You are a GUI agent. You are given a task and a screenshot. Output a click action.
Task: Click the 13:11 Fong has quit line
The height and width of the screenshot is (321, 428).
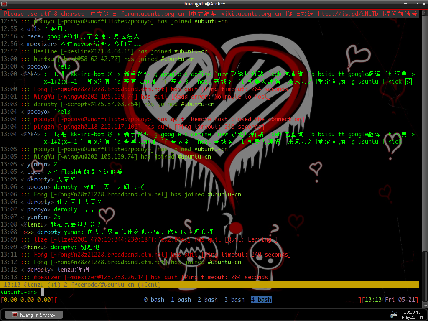click(x=146, y=255)
